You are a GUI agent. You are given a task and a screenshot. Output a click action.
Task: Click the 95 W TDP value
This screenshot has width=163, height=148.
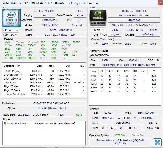[14, 35]
